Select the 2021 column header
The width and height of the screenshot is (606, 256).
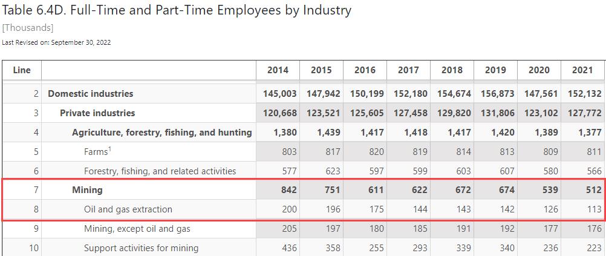[x=582, y=70]
